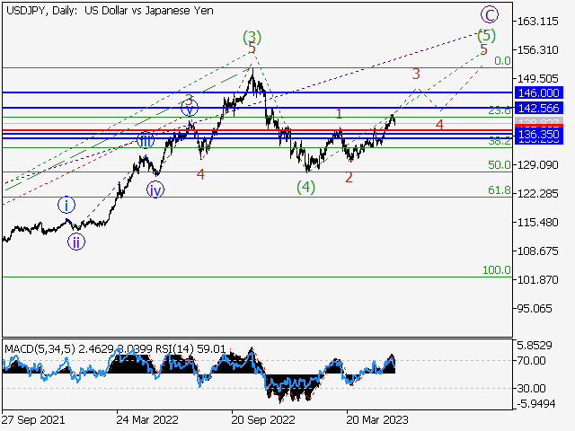
Task: Click the 24 Mar 2022 date label
Action: (x=147, y=419)
